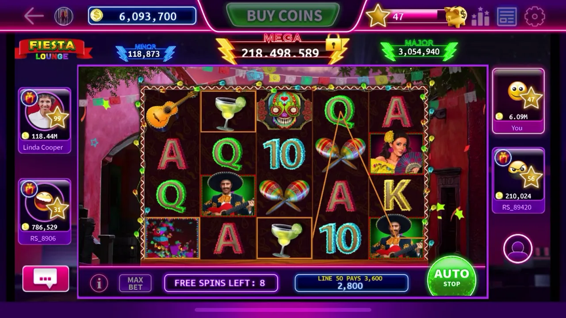This screenshot has width=566, height=318.
Task: Open the Fiesta Lounge banner
Action: point(53,49)
